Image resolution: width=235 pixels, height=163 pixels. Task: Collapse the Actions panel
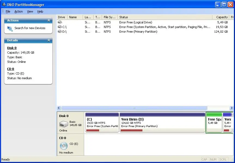click(x=49, y=20)
